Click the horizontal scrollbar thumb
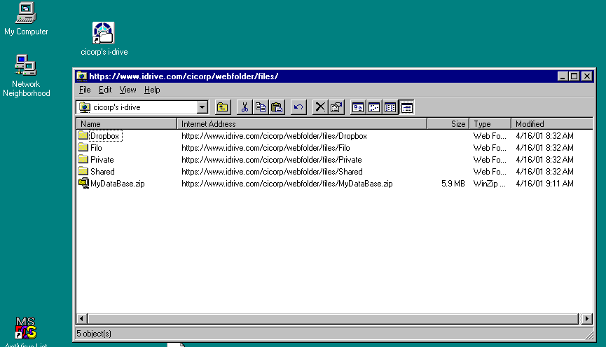Image resolution: width=606 pixels, height=347 pixels. (x=333, y=319)
